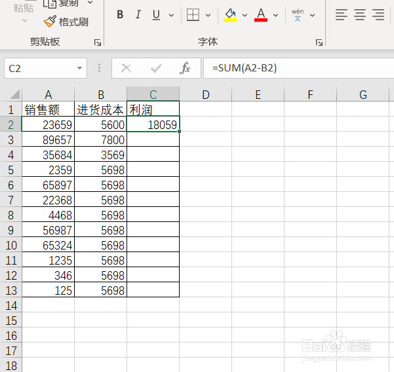
Task: Click cell with value 65324
Action: (x=49, y=244)
